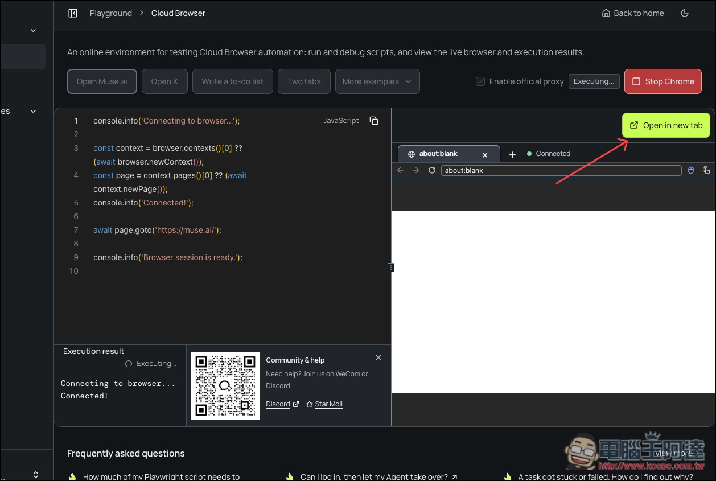Viewport: 716px width, 481px height.
Task: Pick the Two tabs example
Action: click(304, 81)
